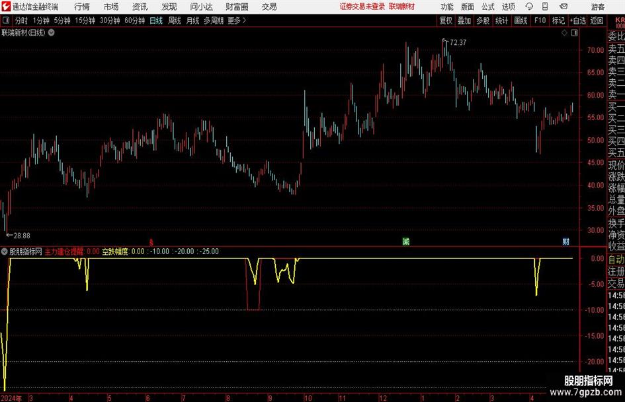
Task: Open the 行情 menu
Action: point(82,7)
